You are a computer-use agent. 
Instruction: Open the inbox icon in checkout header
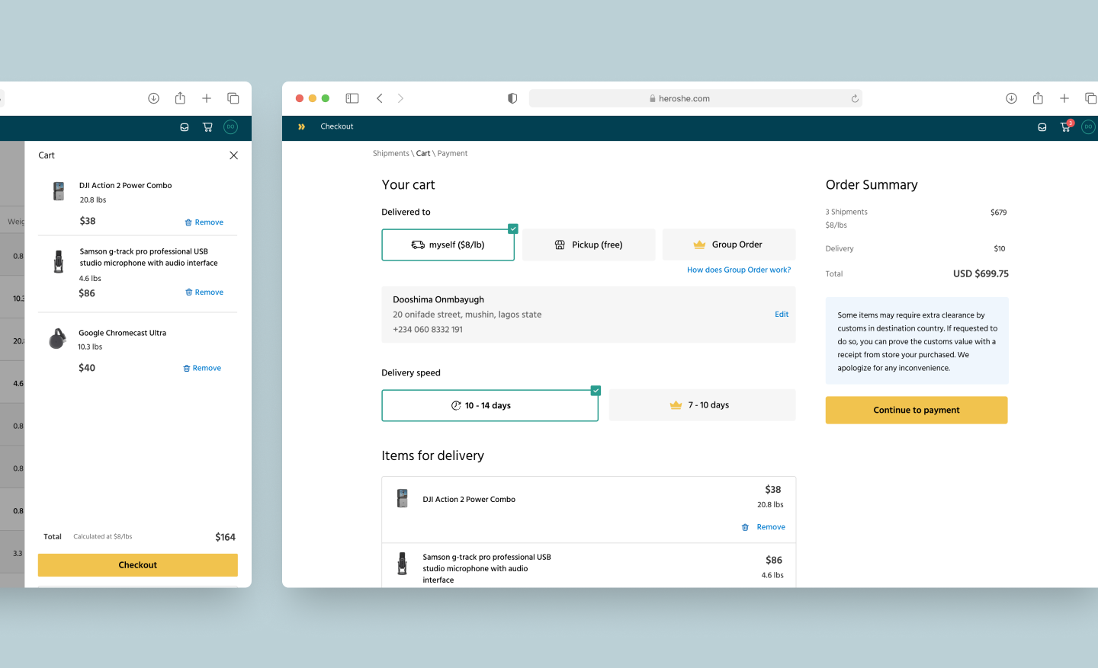[x=1042, y=127]
